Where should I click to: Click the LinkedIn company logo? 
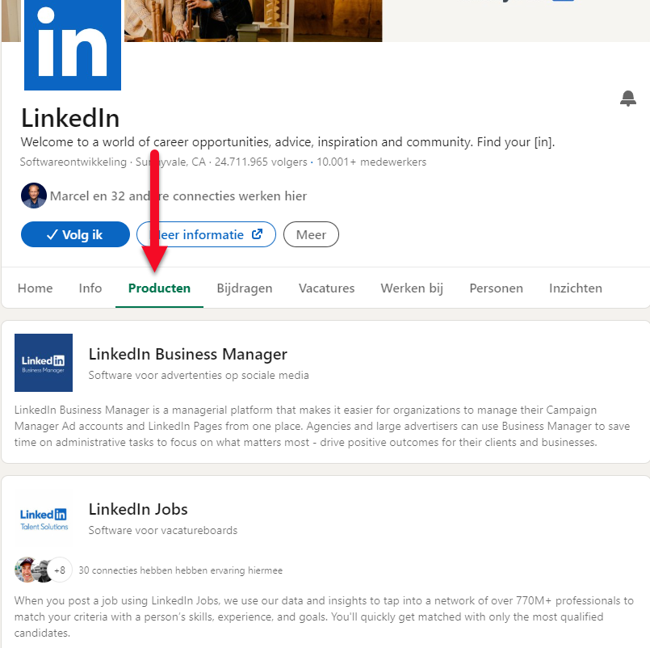pos(73,44)
